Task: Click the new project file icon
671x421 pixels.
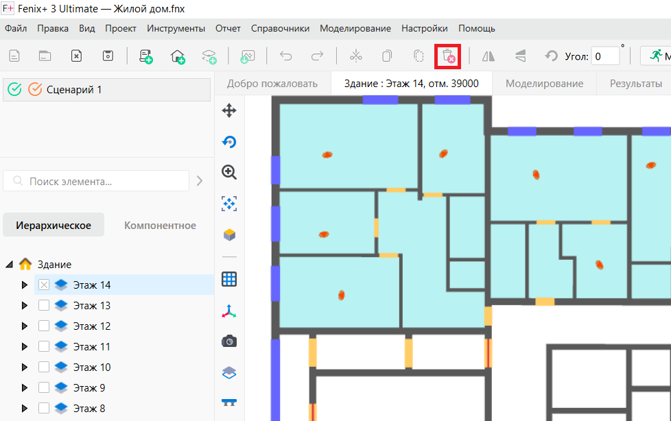Action: pyautogui.click(x=14, y=56)
